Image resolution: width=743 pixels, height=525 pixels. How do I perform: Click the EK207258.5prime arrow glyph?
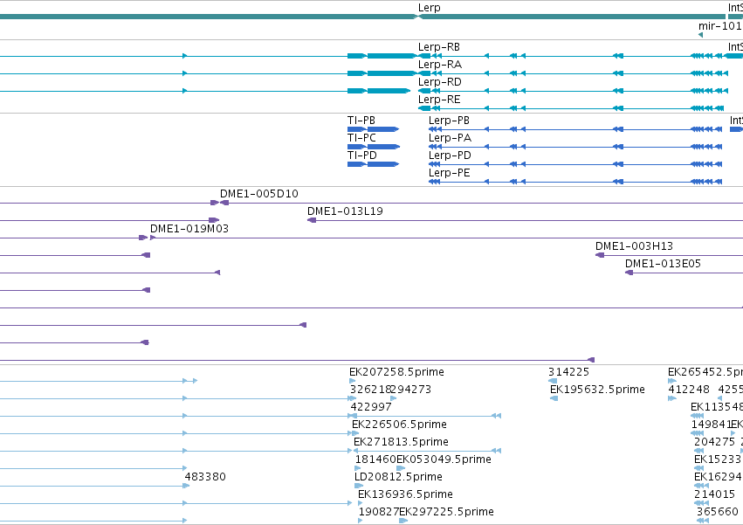click(x=352, y=381)
